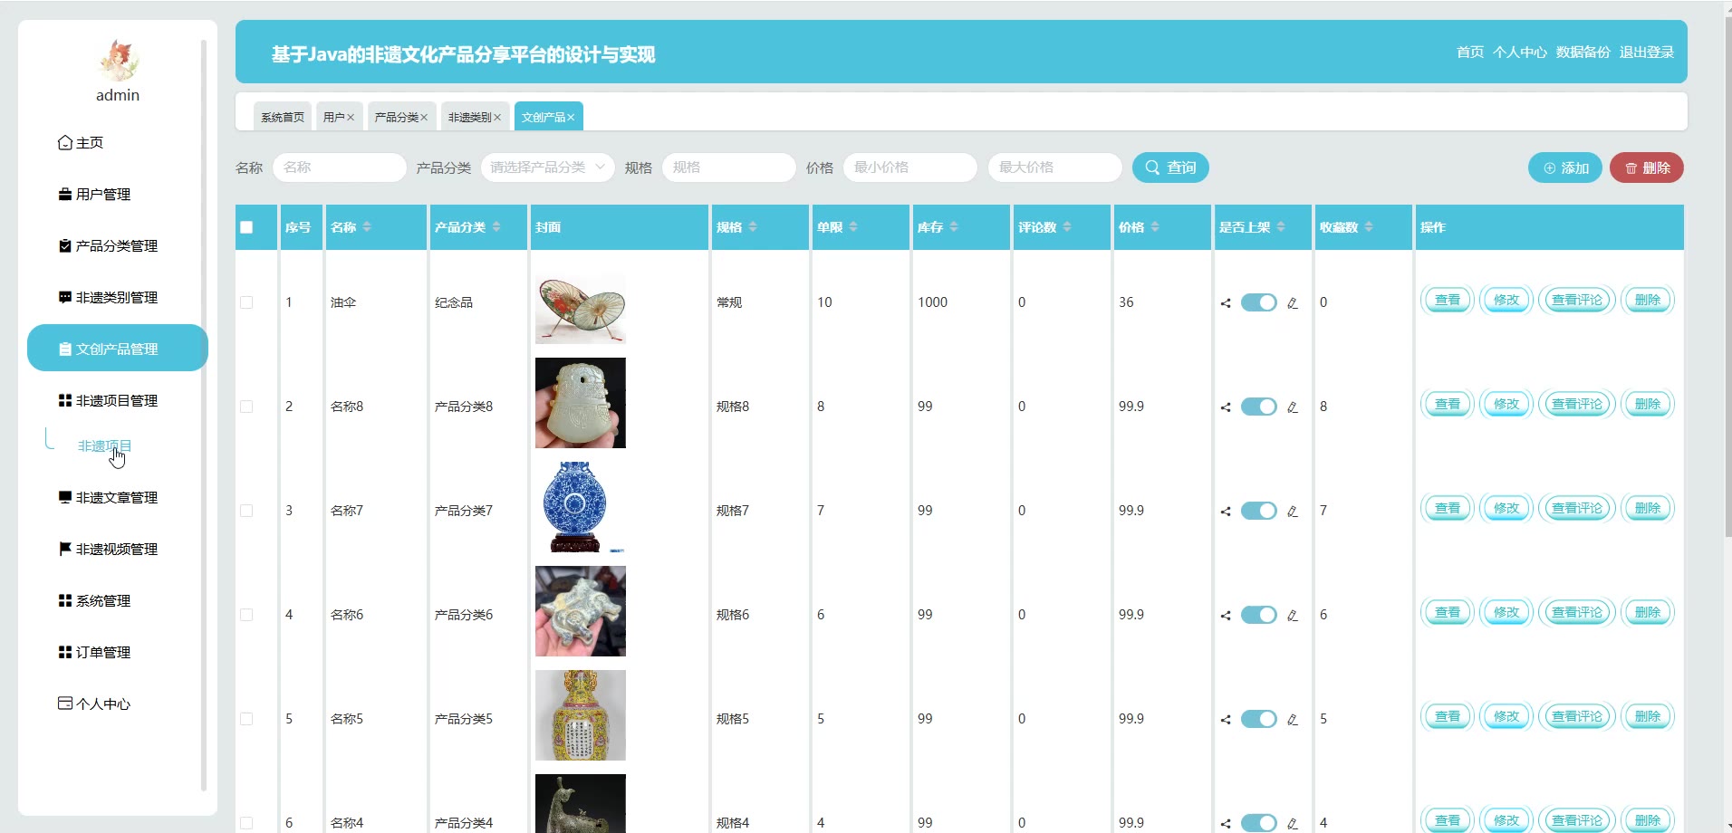Open the 请选择产品分类 dropdown
Screen dimensions: 1732x833
pyautogui.click(x=548, y=168)
